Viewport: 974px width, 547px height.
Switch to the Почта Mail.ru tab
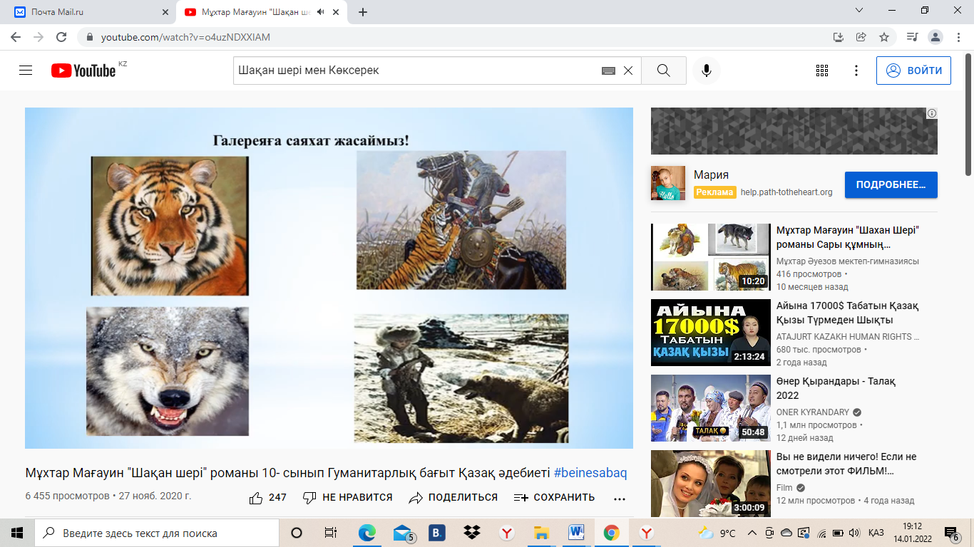pyautogui.click(x=86, y=12)
